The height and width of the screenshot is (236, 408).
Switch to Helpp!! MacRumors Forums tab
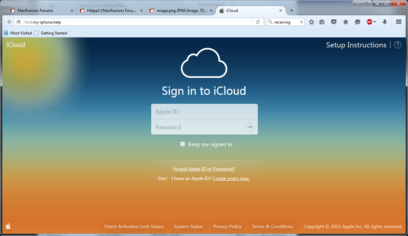click(x=111, y=11)
